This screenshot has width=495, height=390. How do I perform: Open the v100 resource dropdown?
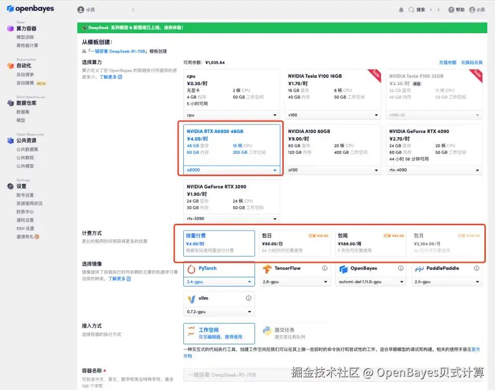tap(333, 115)
